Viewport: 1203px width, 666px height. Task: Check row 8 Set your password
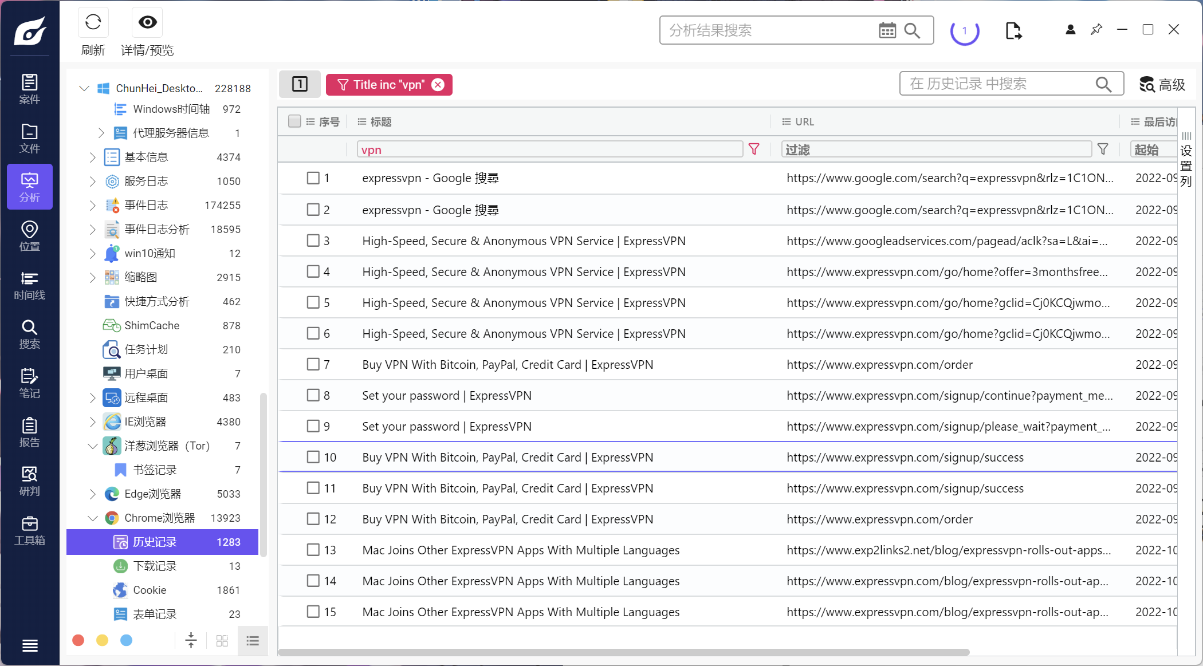coord(313,395)
